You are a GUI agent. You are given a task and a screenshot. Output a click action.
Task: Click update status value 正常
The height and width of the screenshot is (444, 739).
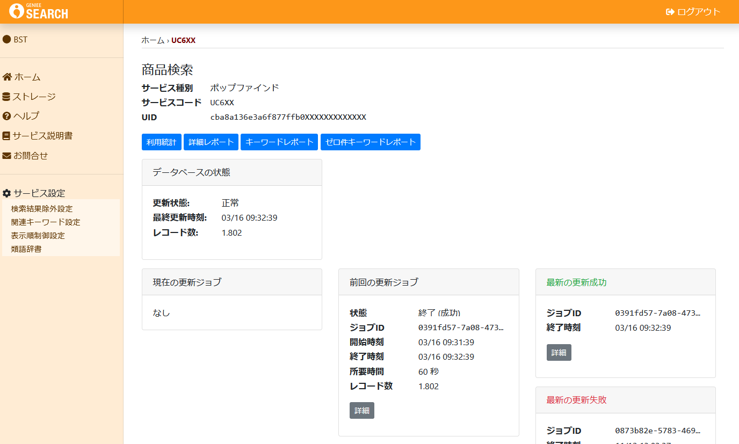[230, 203]
